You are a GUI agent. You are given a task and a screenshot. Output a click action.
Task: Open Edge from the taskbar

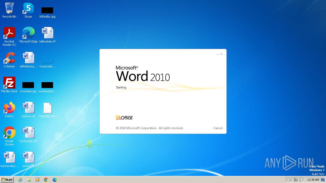[55, 180]
